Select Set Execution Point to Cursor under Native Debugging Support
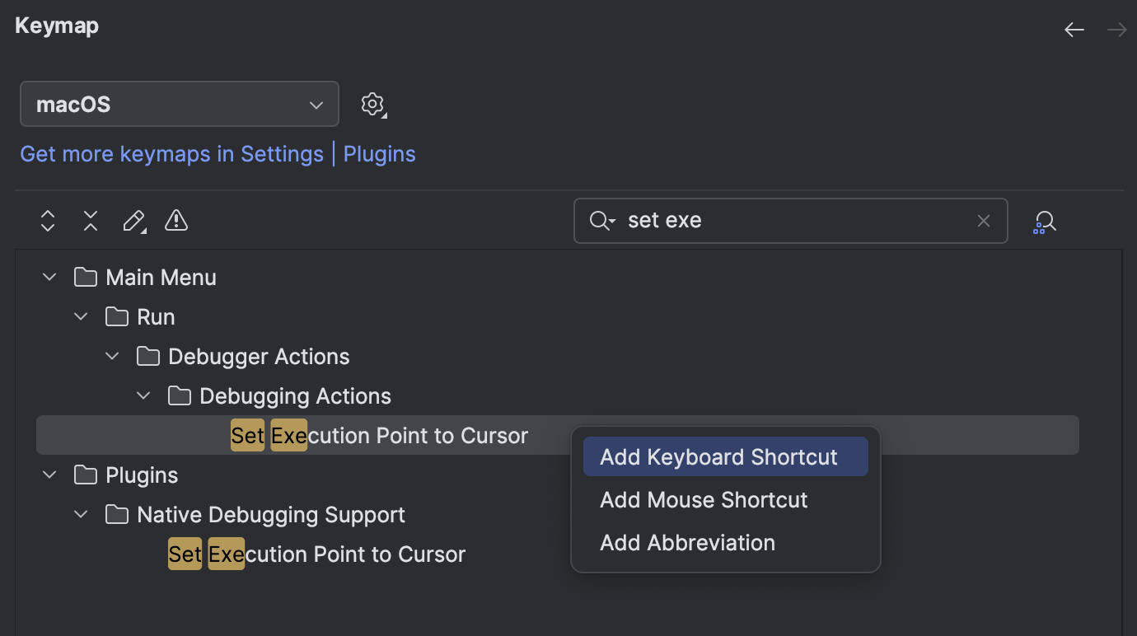Viewport: 1137px width, 636px height. coord(317,554)
